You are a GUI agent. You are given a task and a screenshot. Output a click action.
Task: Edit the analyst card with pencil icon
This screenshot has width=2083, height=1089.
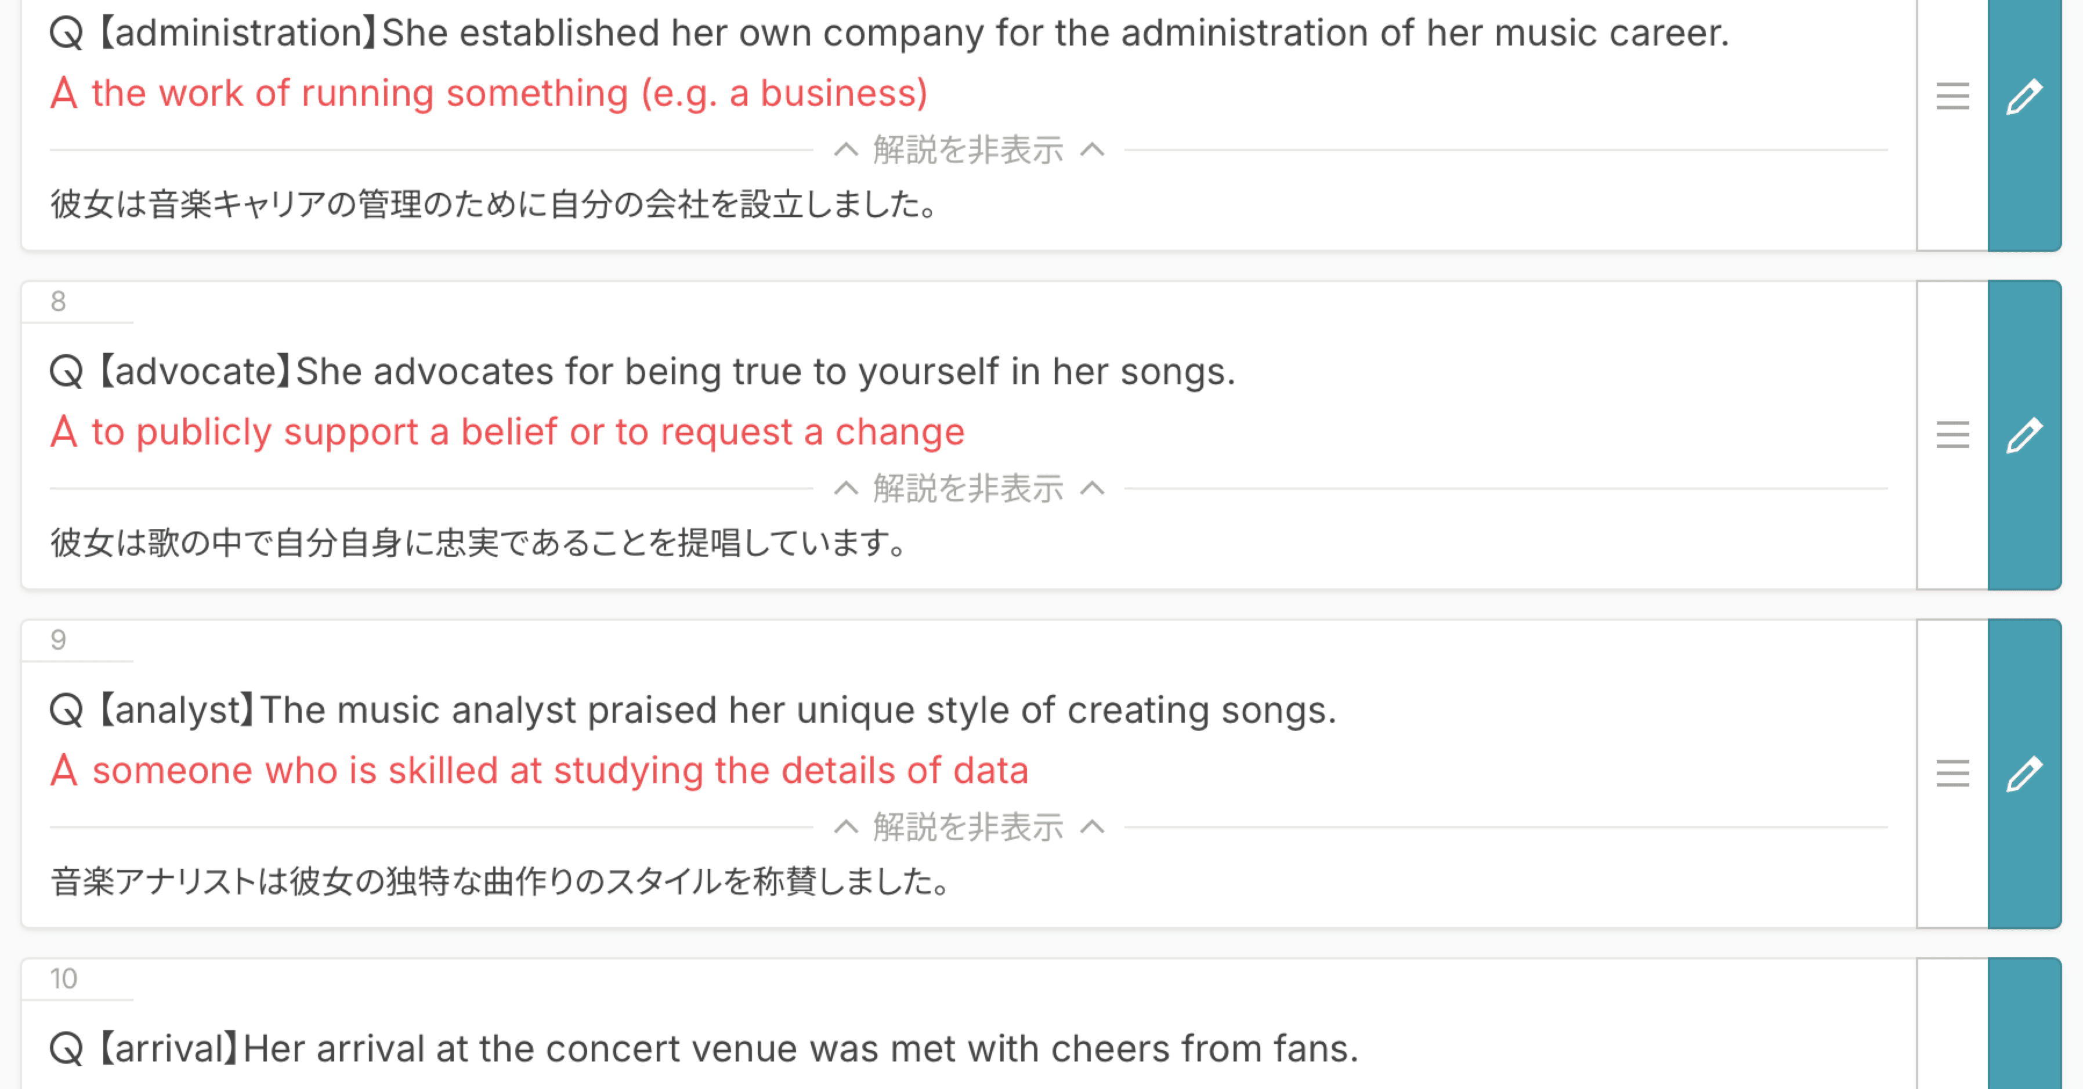(x=2024, y=774)
